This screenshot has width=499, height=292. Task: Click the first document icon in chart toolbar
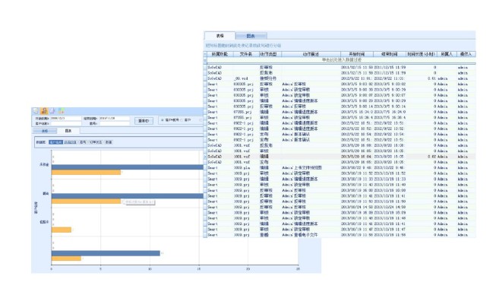coord(36,110)
